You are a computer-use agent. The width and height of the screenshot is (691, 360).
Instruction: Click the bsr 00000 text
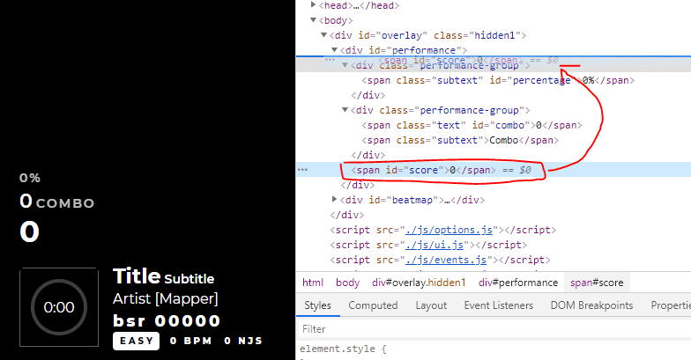(x=167, y=320)
